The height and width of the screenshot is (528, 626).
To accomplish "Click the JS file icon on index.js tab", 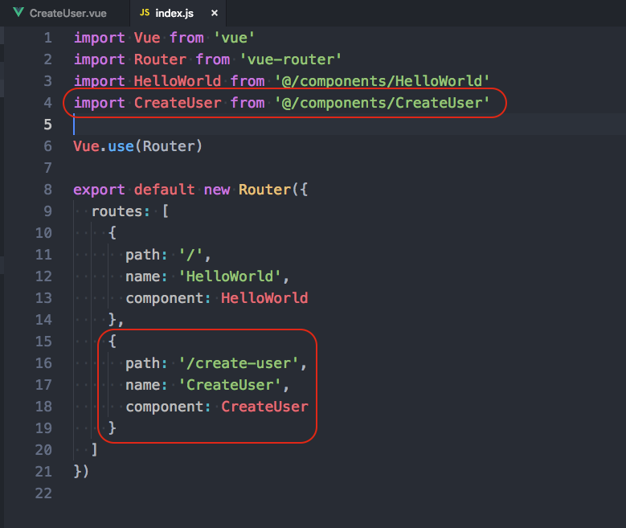I will [145, 13].
